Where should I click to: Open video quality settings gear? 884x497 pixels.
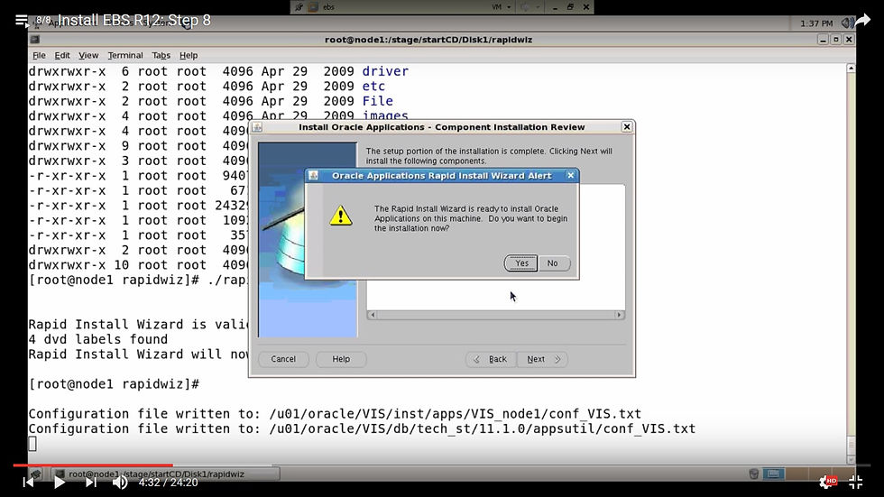[x=827, y=482]
